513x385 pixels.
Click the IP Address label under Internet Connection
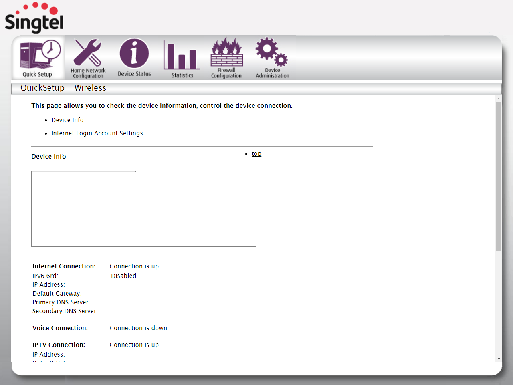coord(48,285)
